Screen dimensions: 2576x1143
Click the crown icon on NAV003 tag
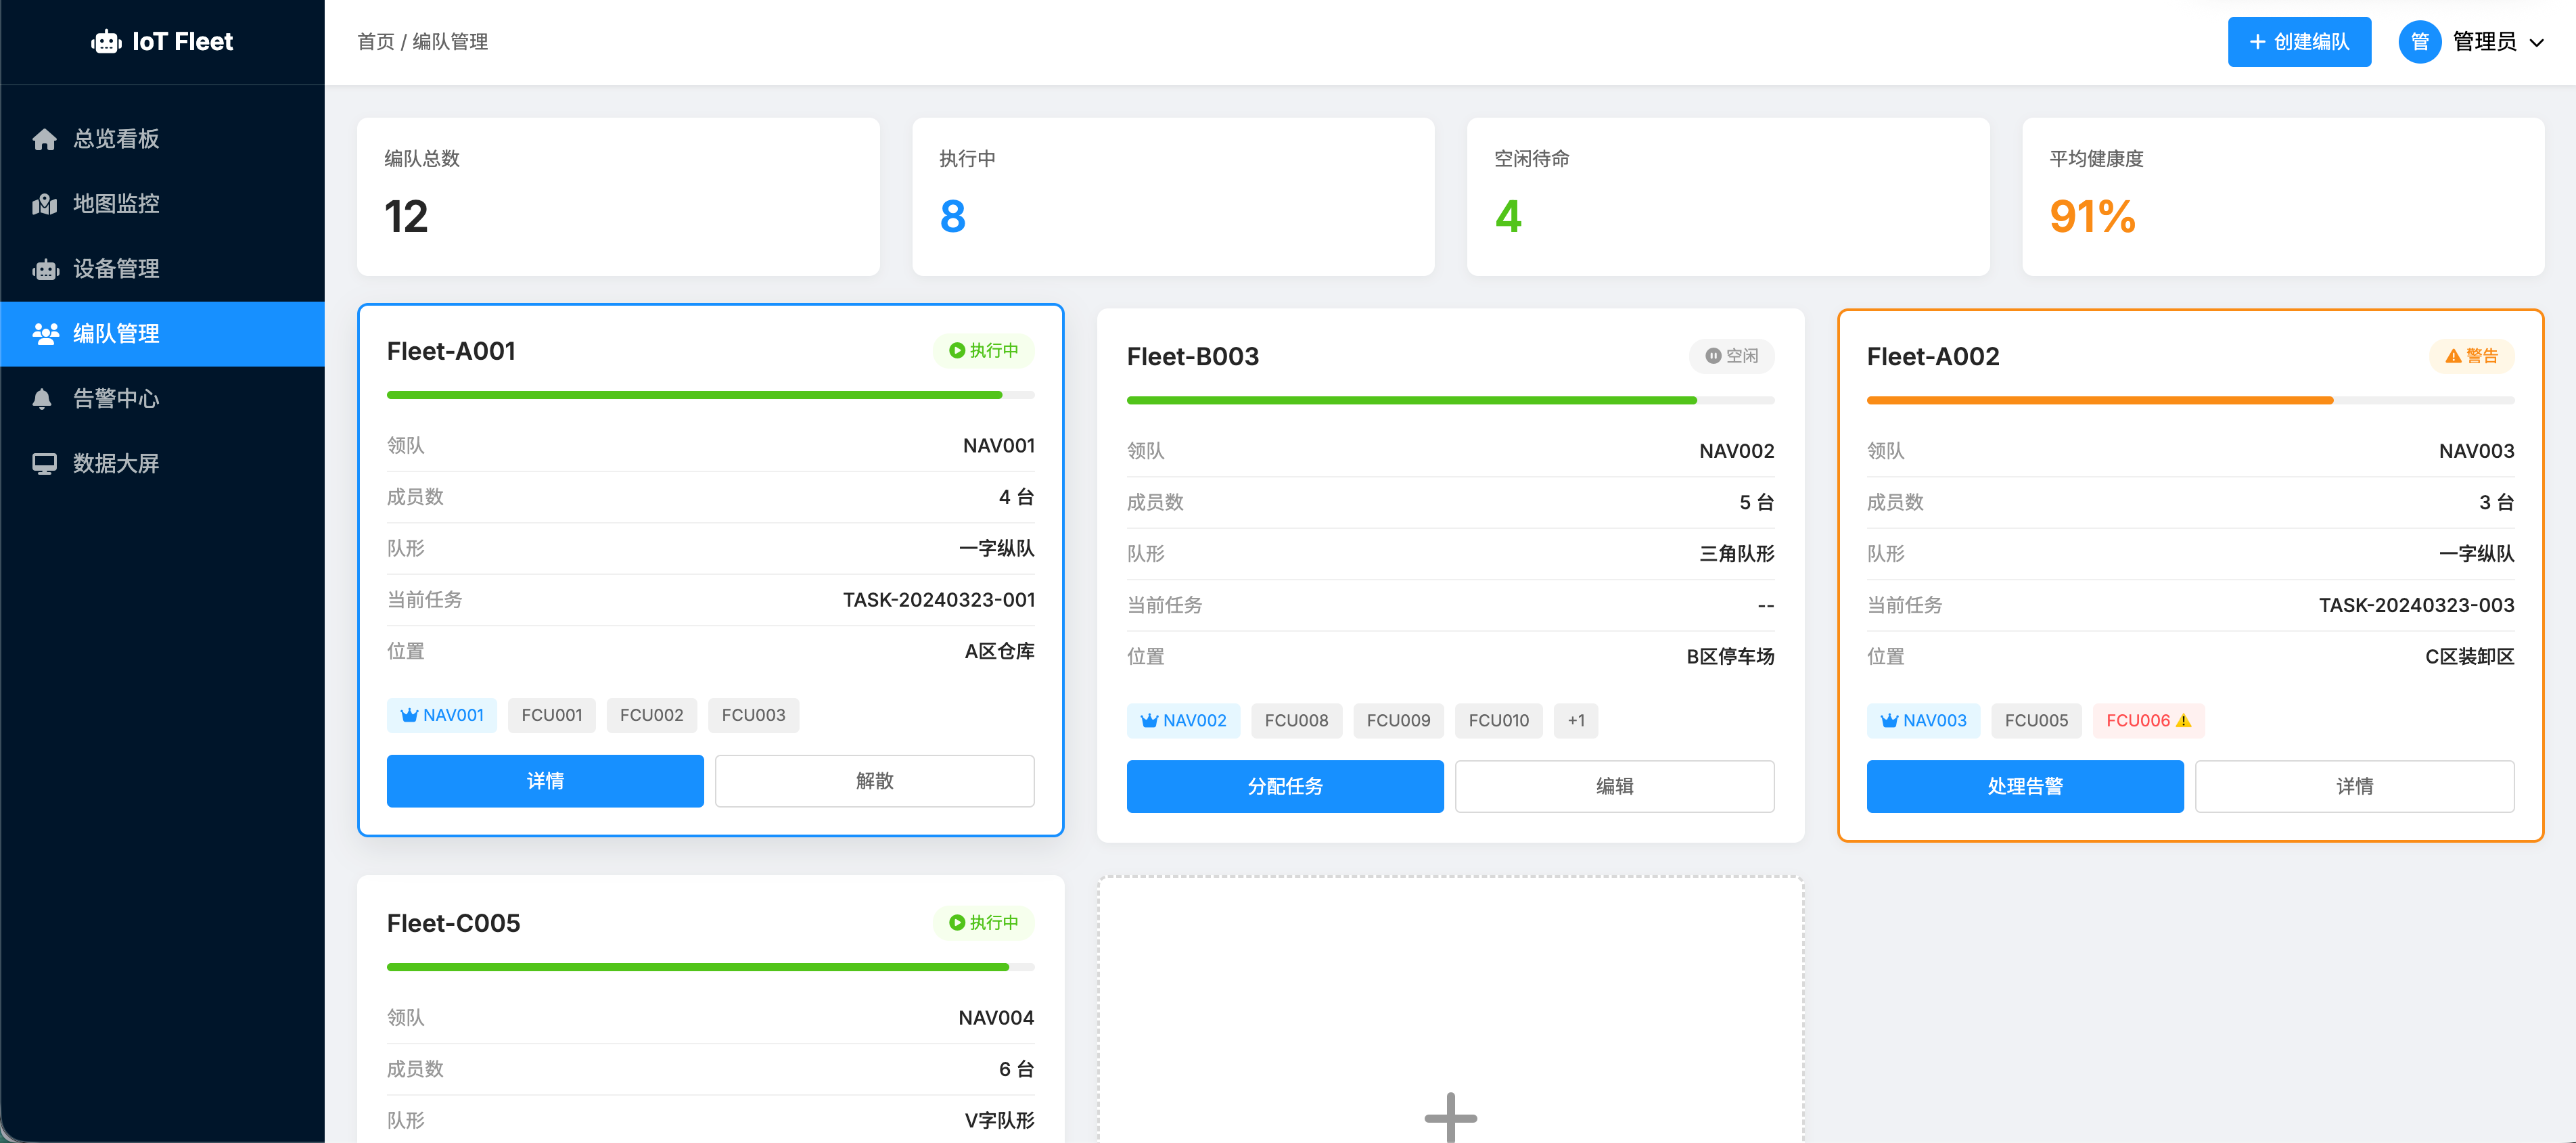point(1889,720)
